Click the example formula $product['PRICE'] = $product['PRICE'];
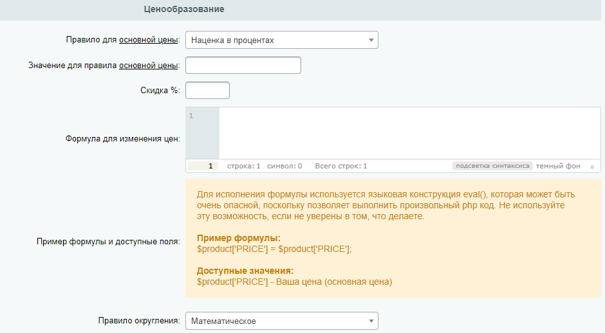Image resolution: width=605 pixels, height=333 pixels. pyautogui.click(x=274, y=249)
